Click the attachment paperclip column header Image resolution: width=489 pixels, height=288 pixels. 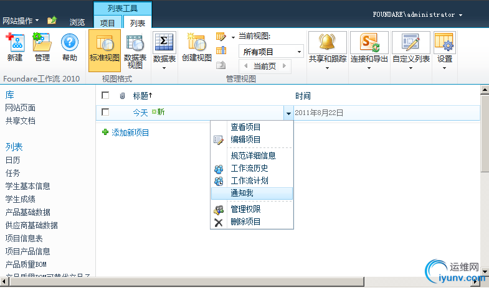(x=122, y=96)
